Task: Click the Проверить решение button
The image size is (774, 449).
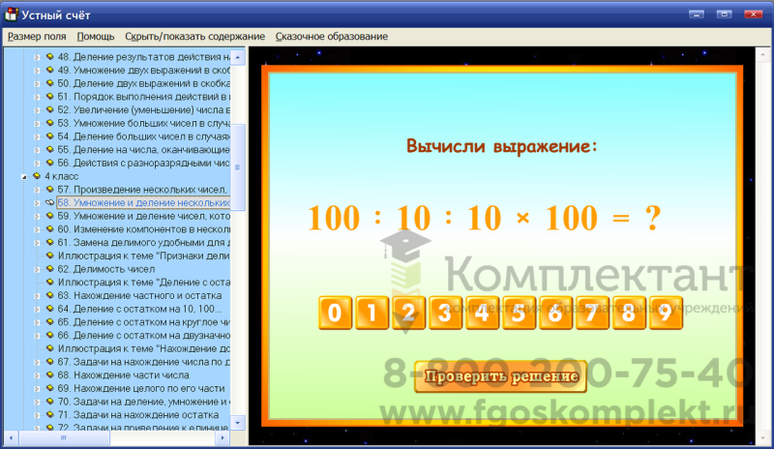Action: pyautogui.click(x=500, y=376)
